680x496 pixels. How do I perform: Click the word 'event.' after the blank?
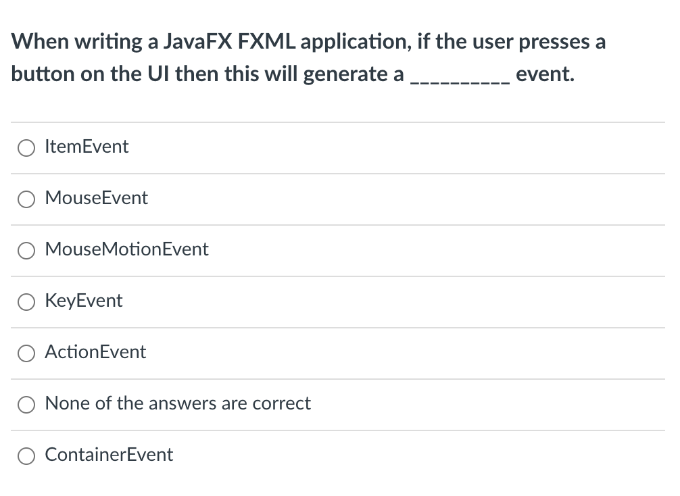point(545,74)
